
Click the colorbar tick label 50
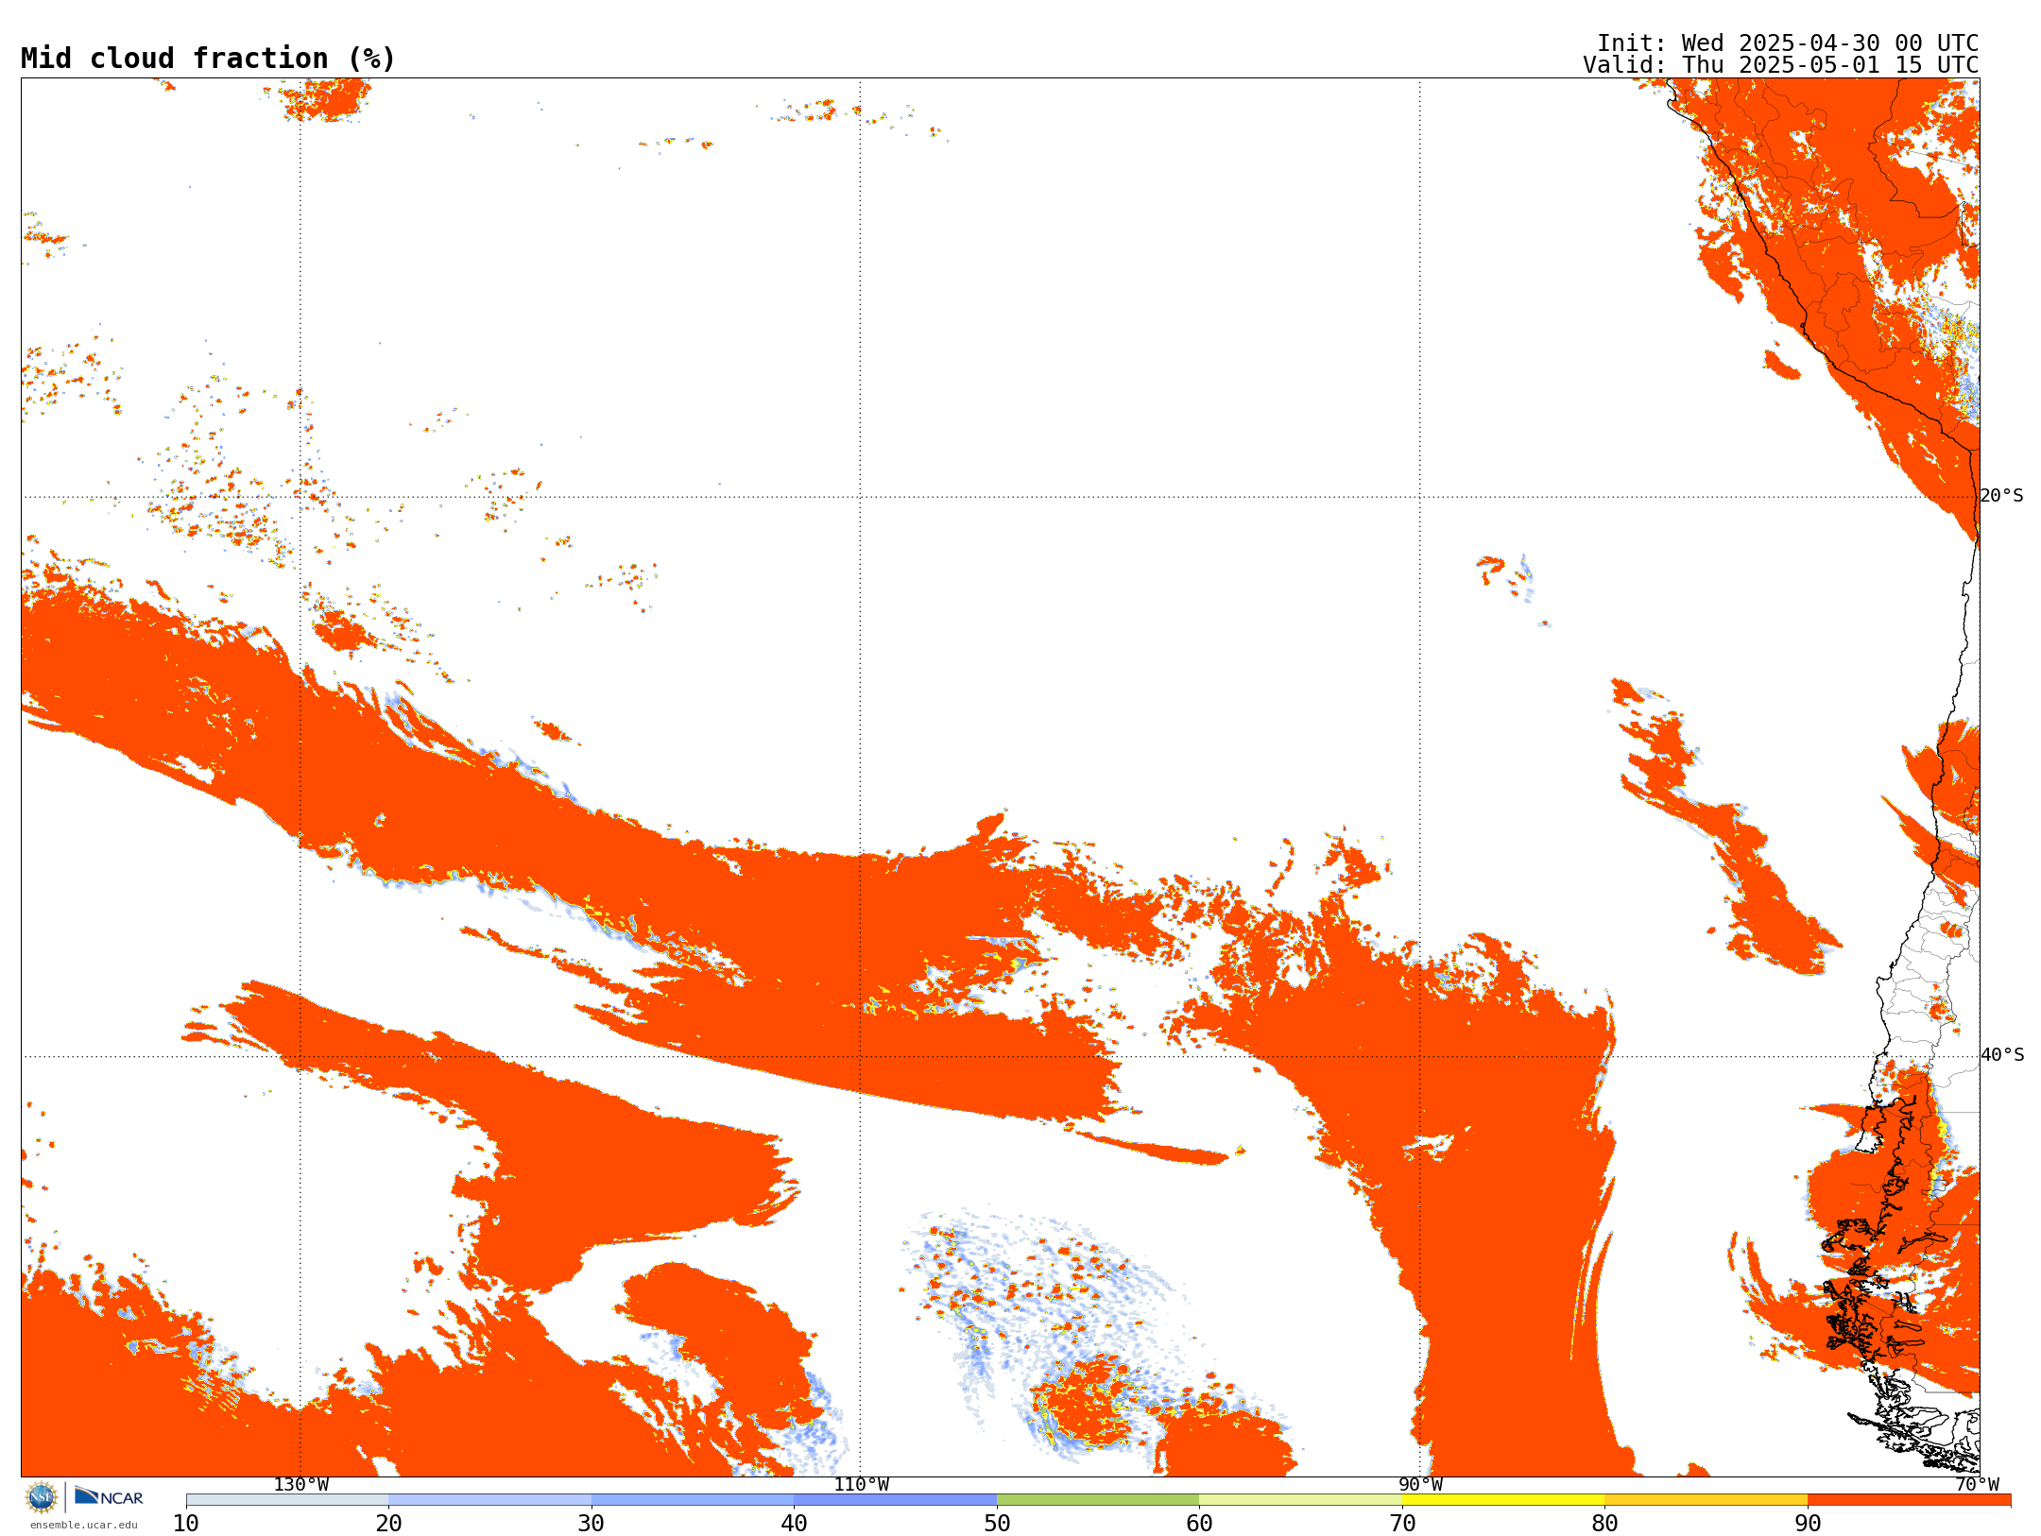pos(997,1524)
